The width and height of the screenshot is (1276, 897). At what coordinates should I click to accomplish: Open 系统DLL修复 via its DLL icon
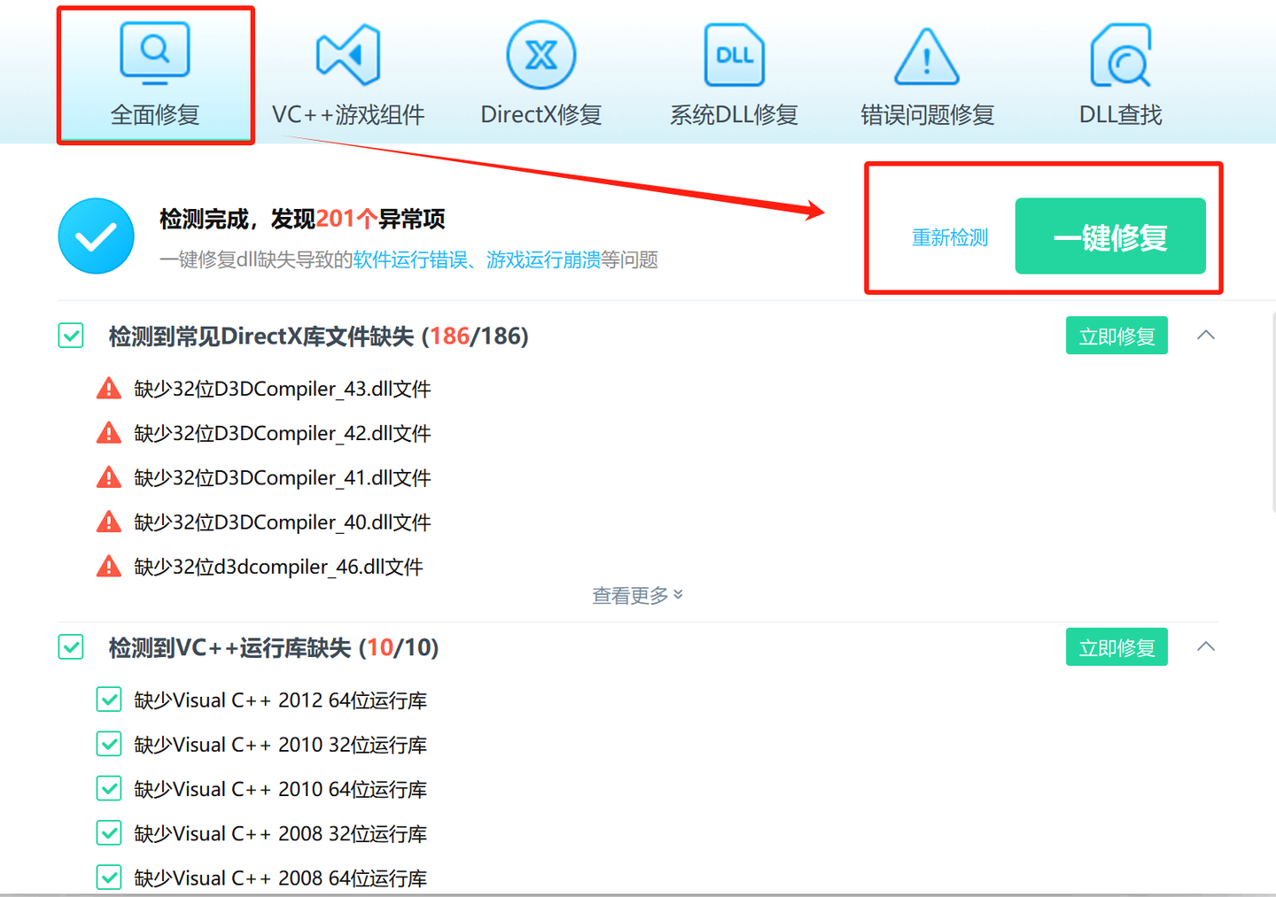coord(734,55)
